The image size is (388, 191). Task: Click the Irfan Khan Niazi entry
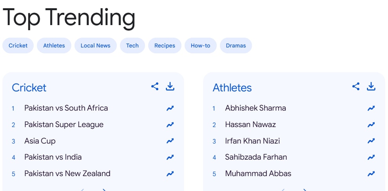click(x=252, y=141)
